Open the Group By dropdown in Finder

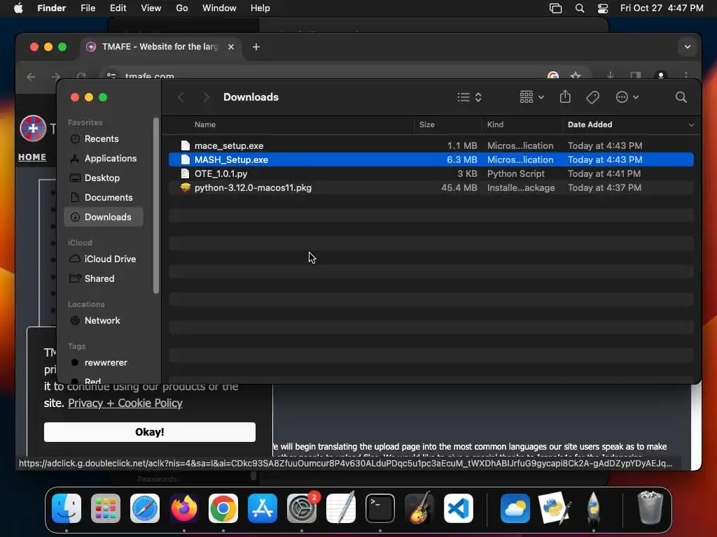pyautogui.click(x=532, y=96)
